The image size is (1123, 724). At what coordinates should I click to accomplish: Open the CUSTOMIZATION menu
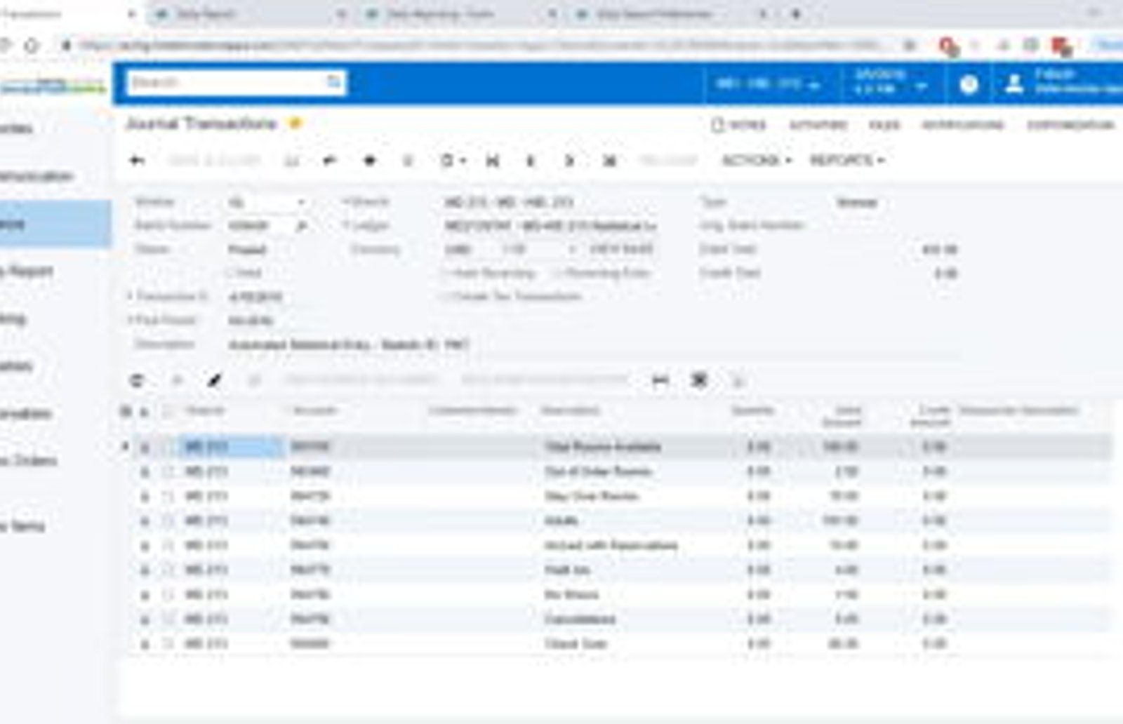(1070, 125)
